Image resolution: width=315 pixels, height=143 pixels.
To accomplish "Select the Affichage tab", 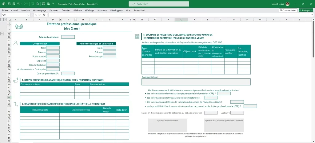I will point(90,10).
